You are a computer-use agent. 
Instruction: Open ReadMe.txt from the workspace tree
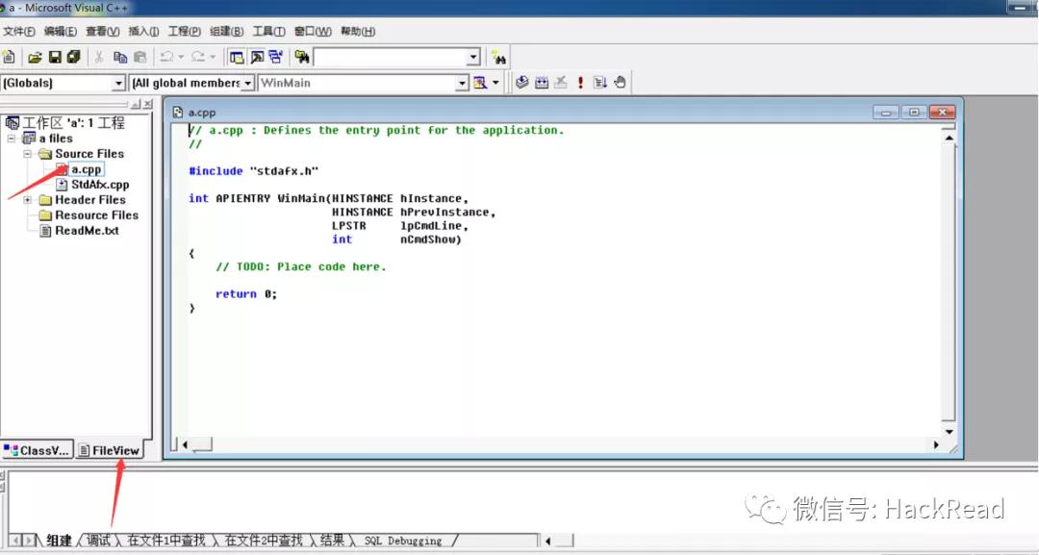[x=89, y=230]
